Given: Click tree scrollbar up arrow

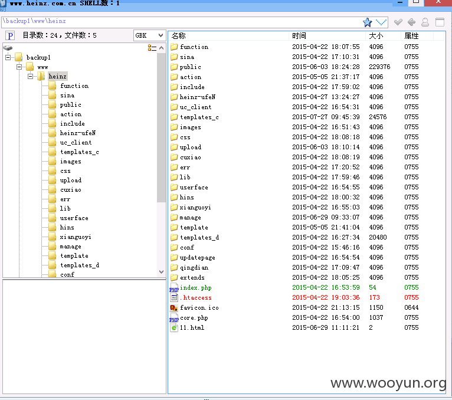Looking at the screenshot, I should (162, 48).
